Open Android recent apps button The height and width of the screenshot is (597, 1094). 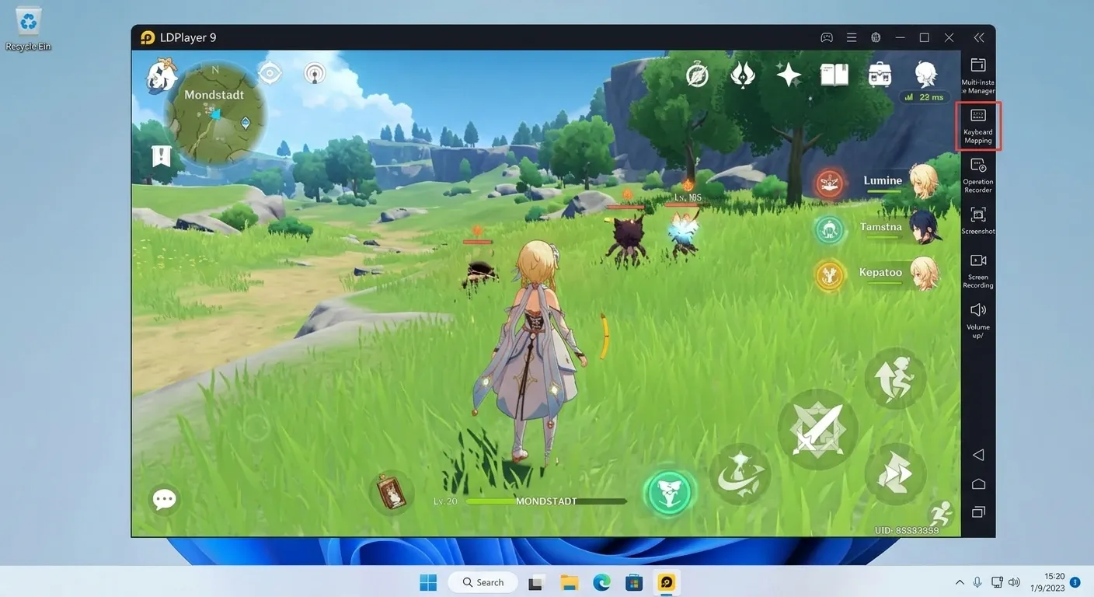click(x=978, y=511)
